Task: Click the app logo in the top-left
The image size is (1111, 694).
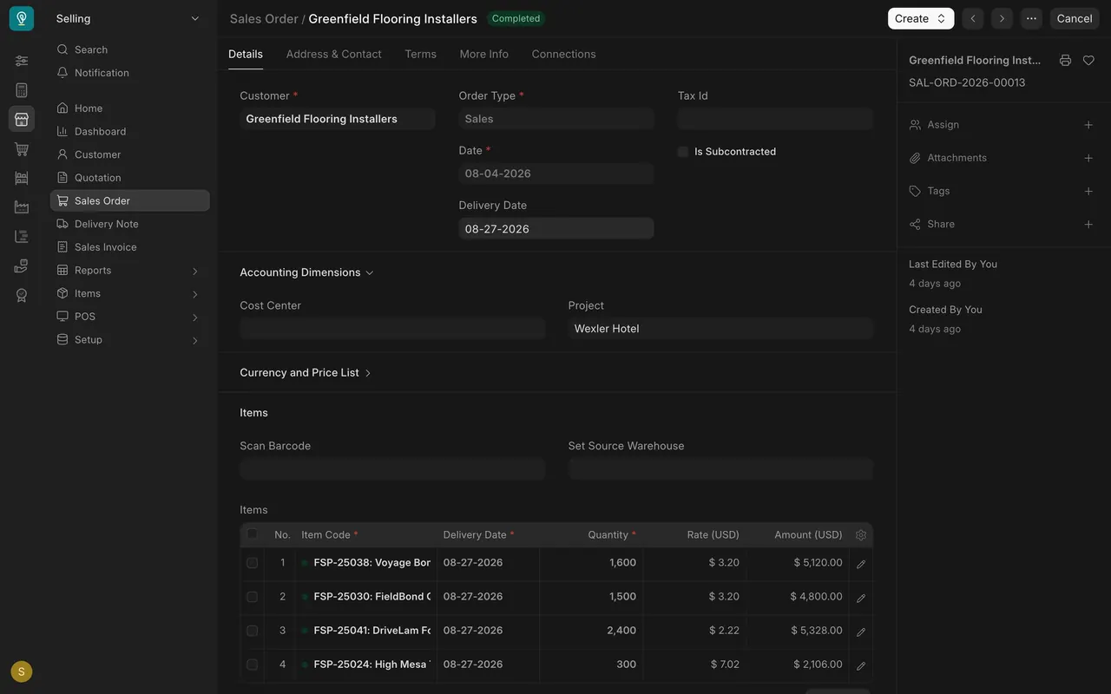Action: 22,18
